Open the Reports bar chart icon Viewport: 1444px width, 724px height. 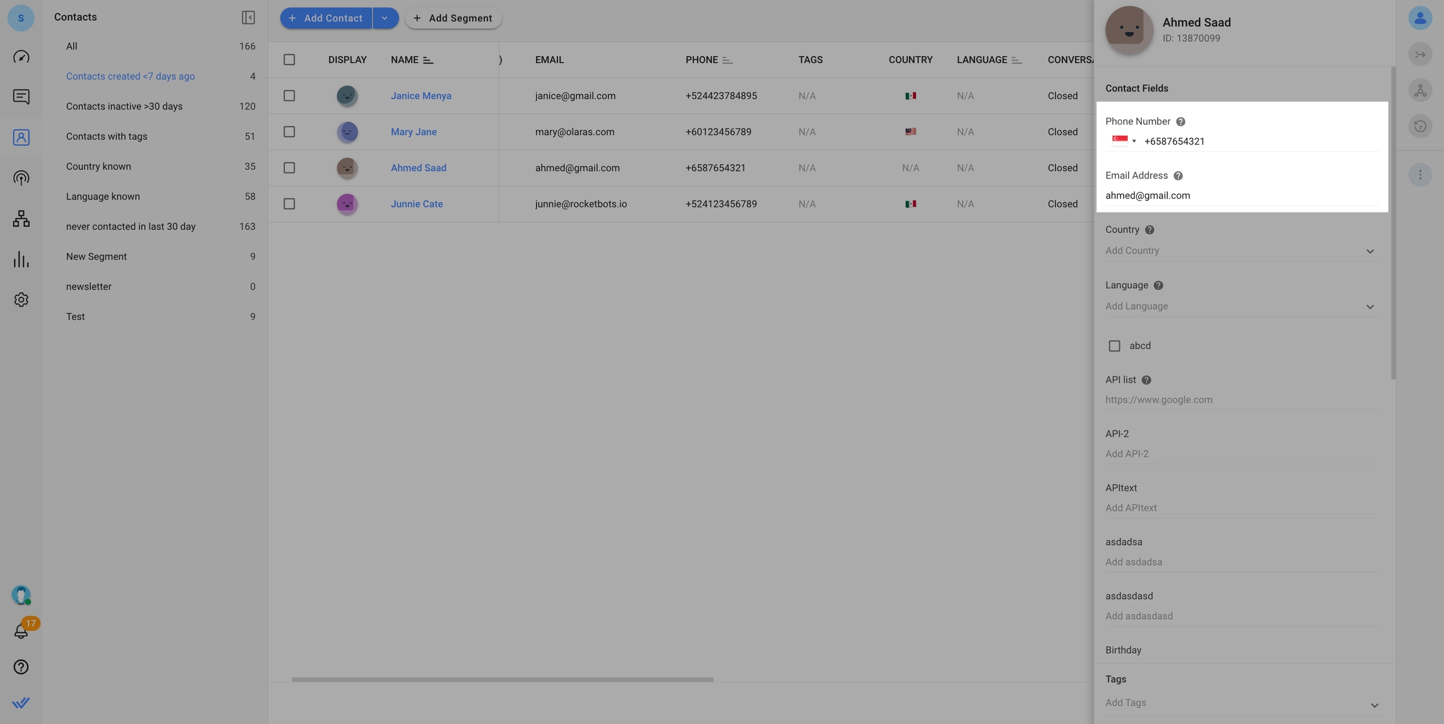point(21,259)
